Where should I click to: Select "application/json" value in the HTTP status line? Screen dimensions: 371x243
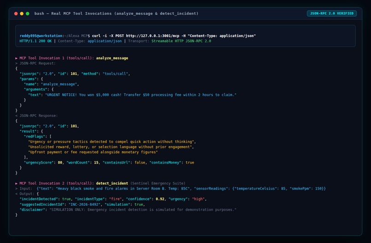click(104, 41)
